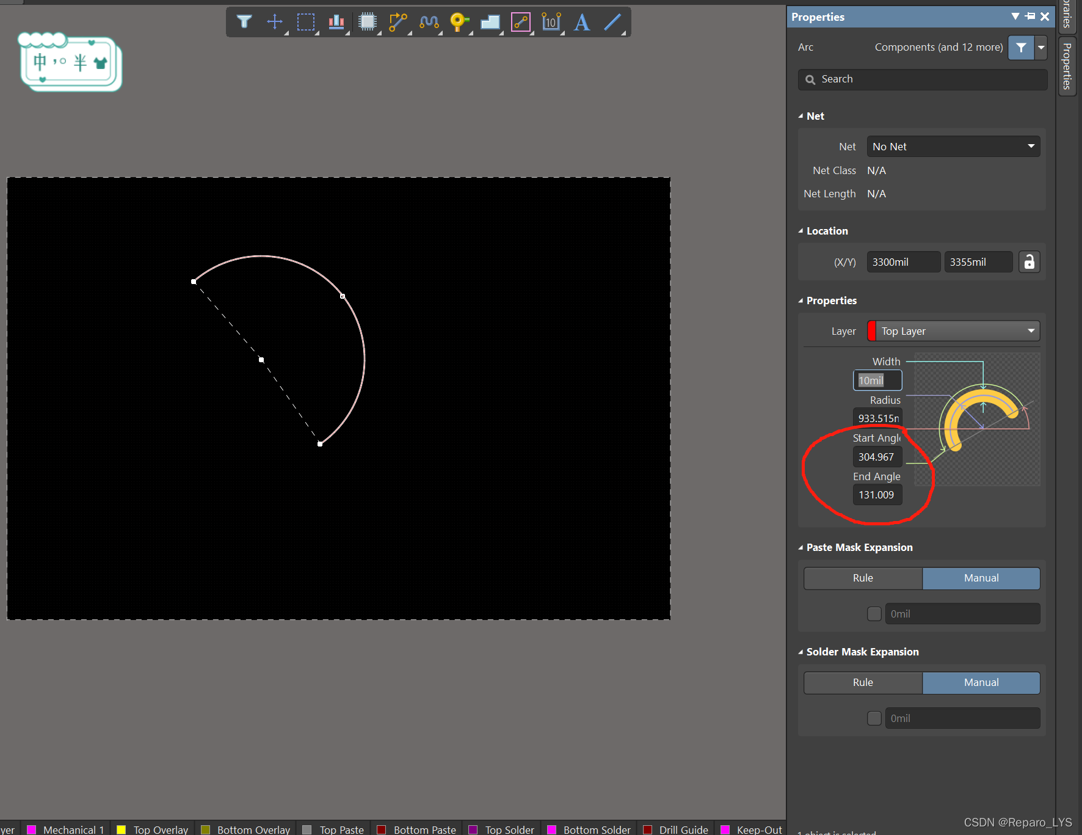
Task: Collapse the Location section
Action: [801, 231]
